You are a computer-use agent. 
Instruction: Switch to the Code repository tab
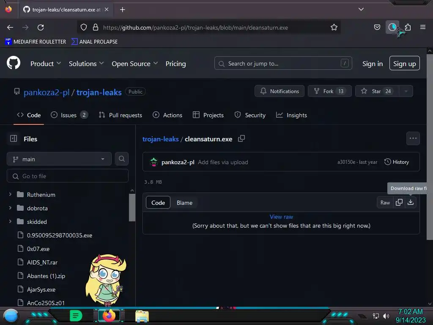click(29, 115)
